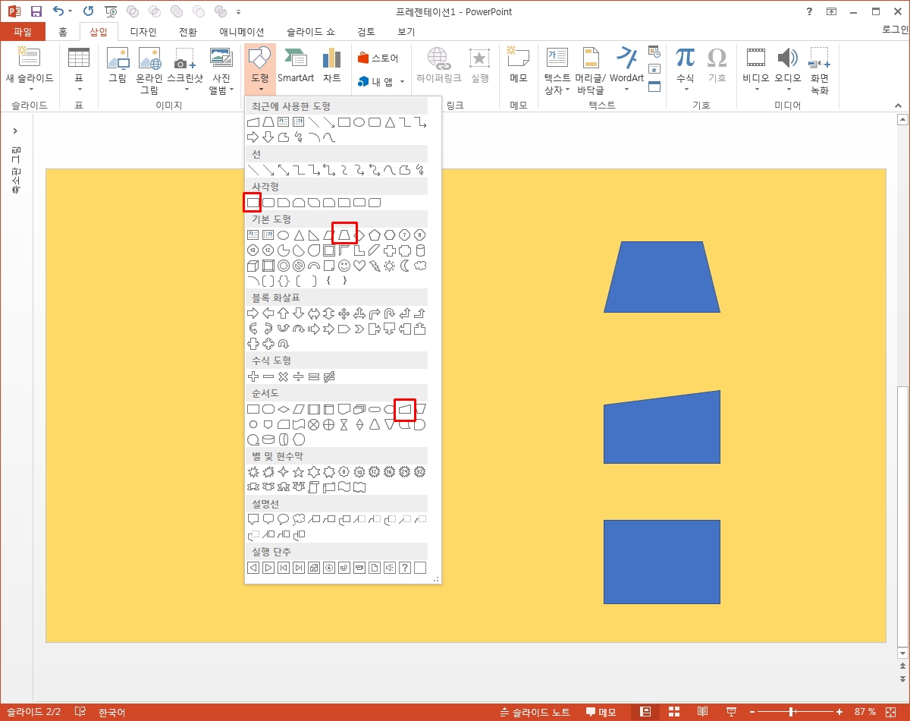Start slide show from status bar

(x=731, y=712)
